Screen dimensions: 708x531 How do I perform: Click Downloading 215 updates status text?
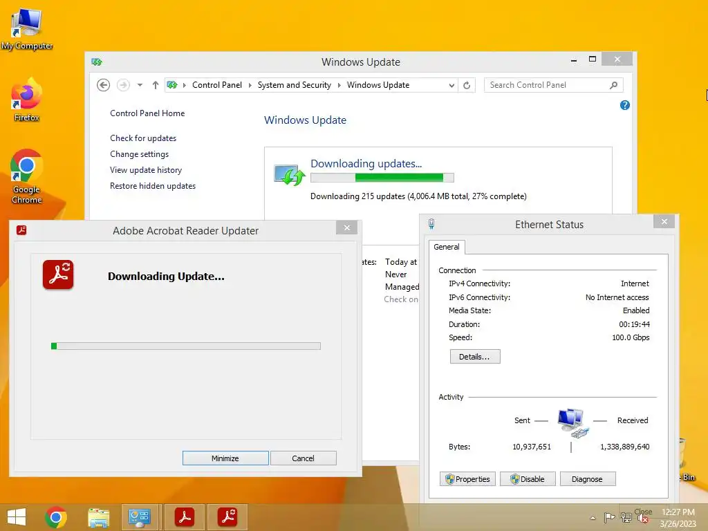pos(418,196)
